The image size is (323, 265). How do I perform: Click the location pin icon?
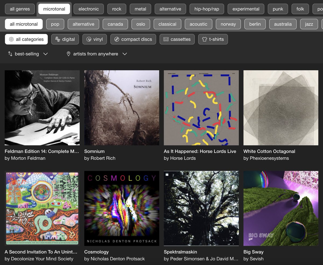(x=69, y=54)
